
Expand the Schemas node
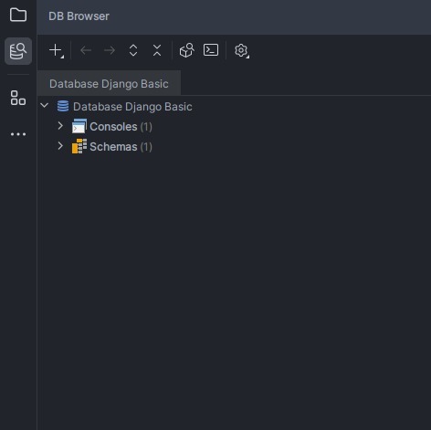tap(60, 146)
